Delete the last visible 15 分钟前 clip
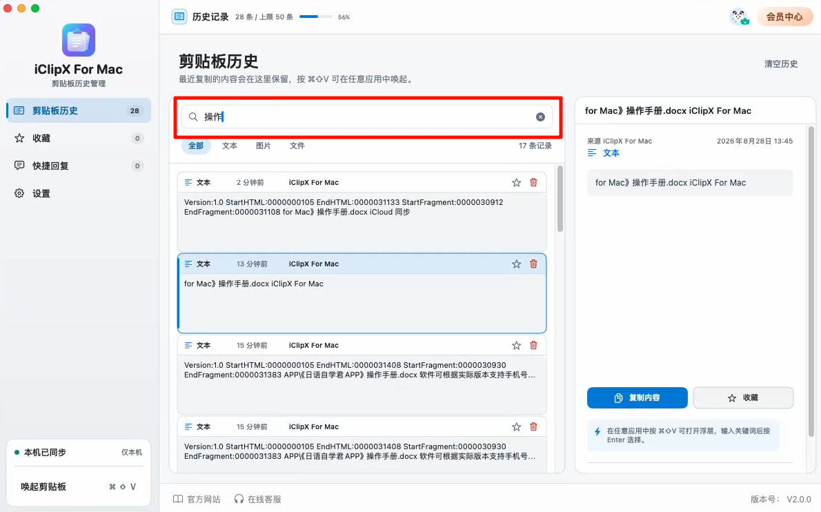 (x=533, y=426)
